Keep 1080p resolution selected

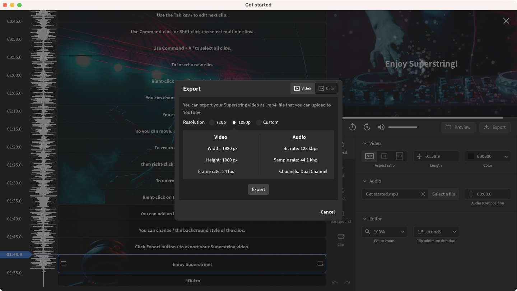tap(235, 122)
